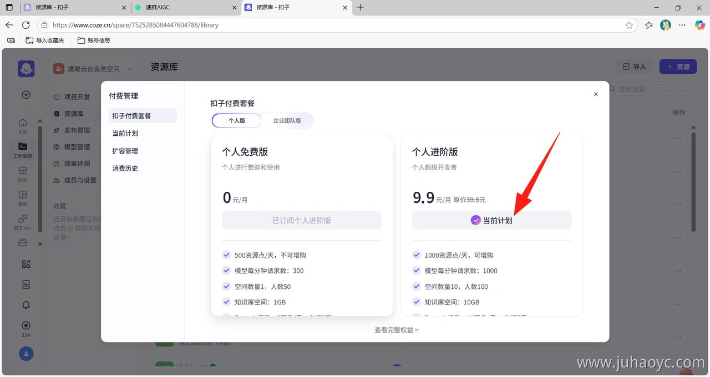Open browser settings and more menu
710x377 pixels.
click(x=682, y=25)
